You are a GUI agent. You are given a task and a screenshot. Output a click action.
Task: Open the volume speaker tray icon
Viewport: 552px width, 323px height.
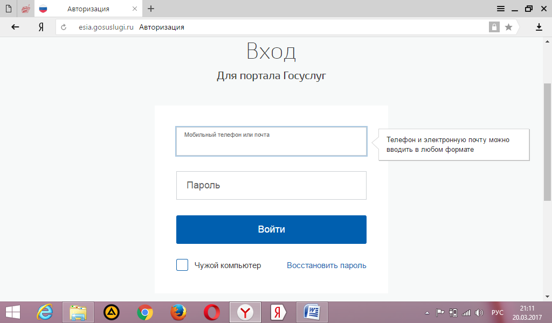479,312
